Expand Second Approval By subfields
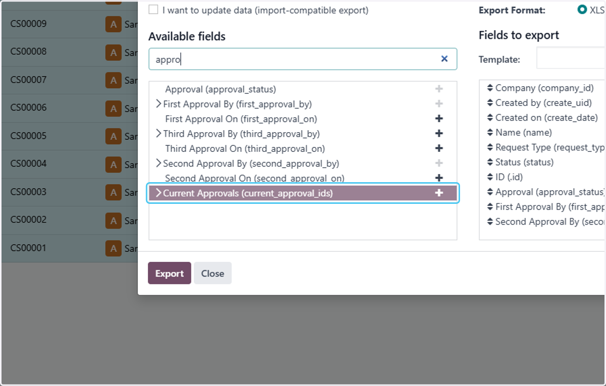 (159, 163)
